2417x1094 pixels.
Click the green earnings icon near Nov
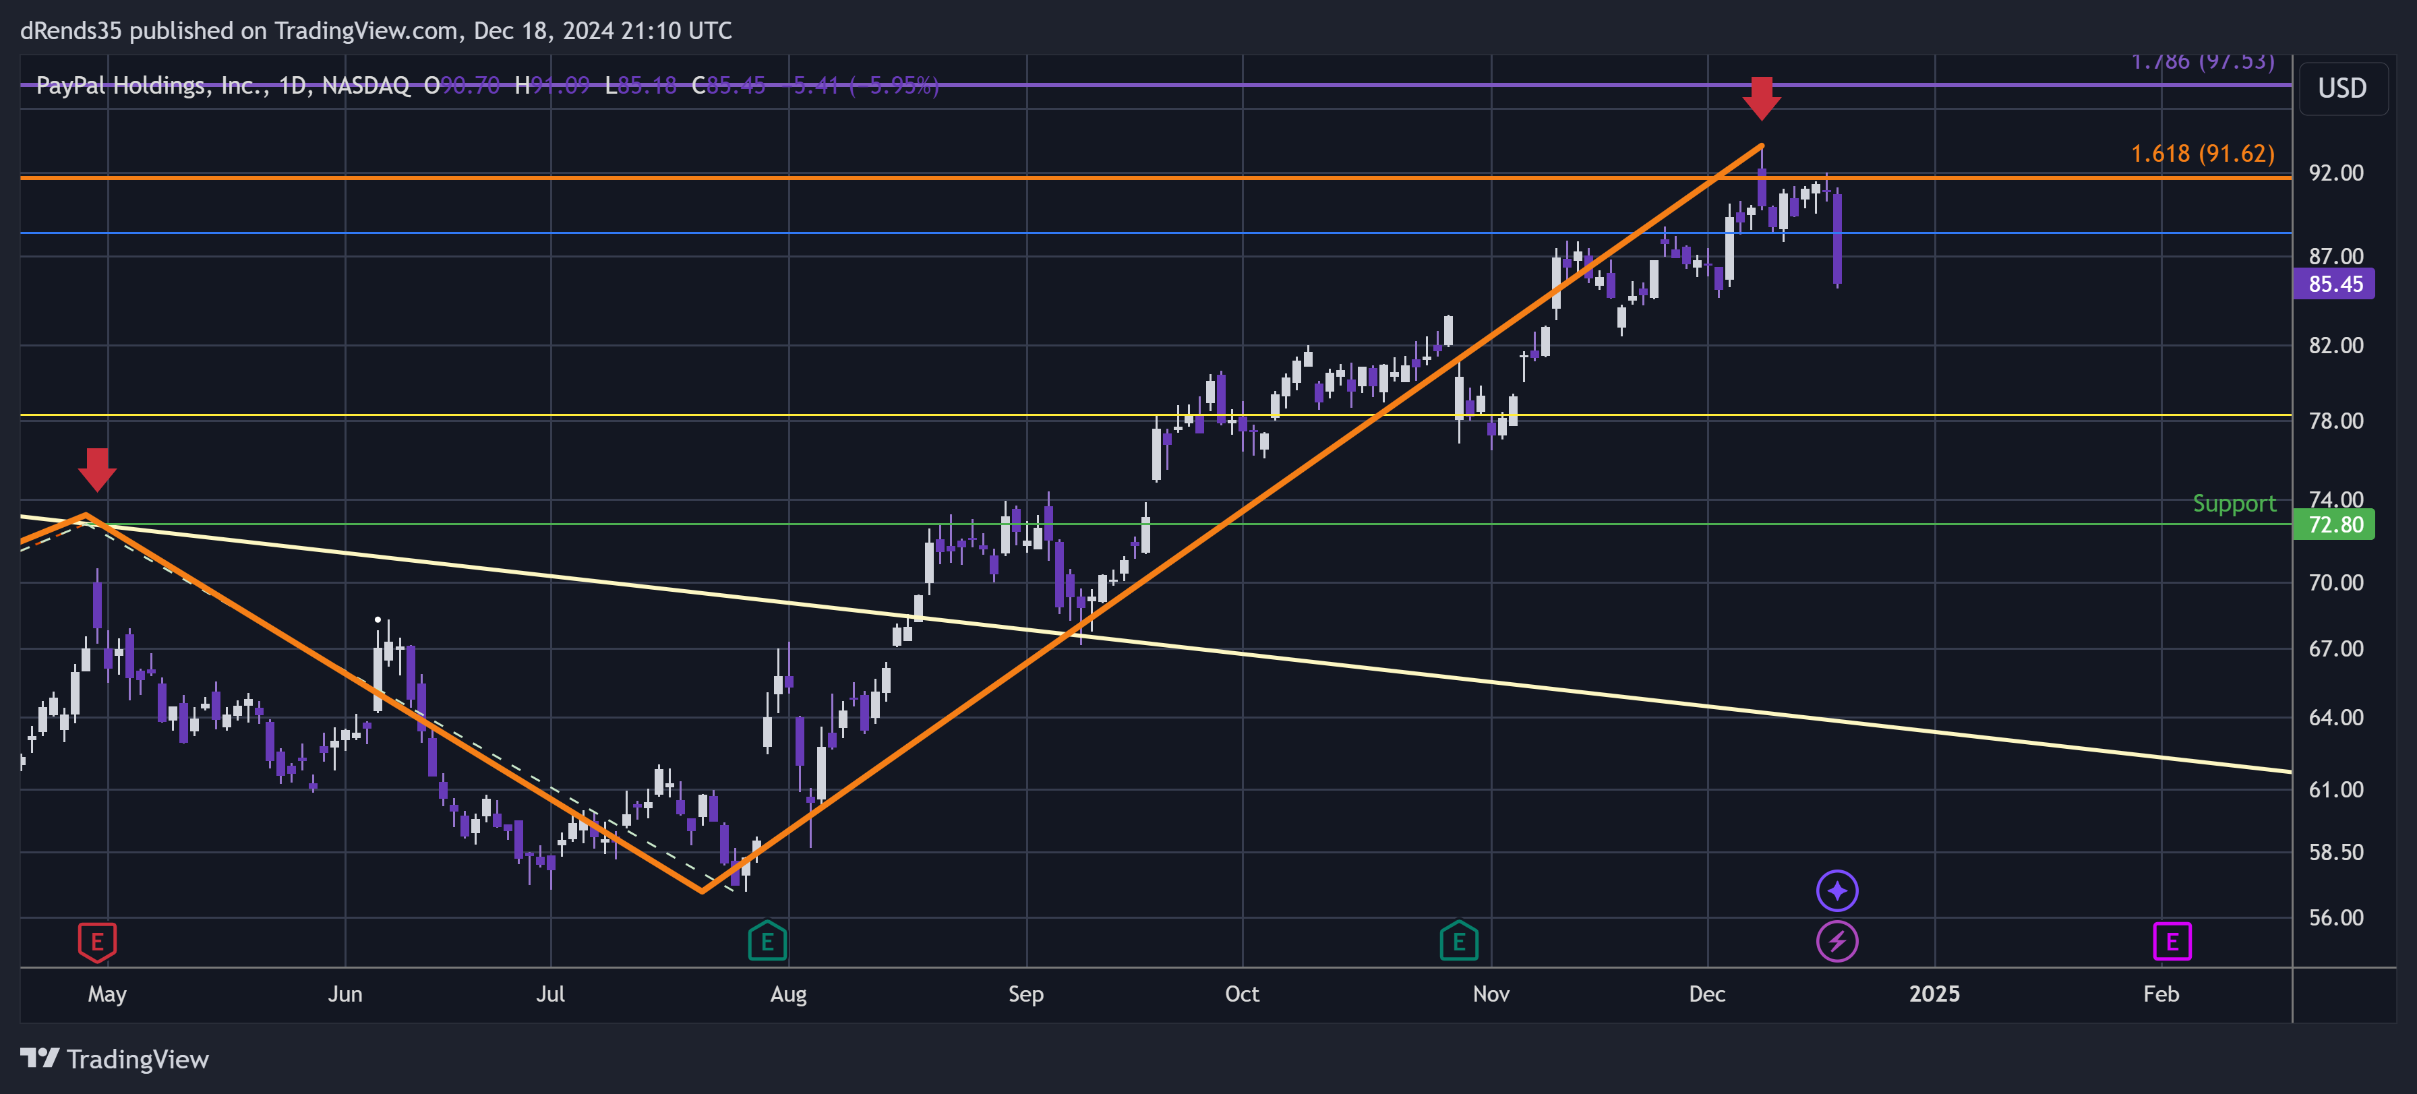pyautogui.click(x=1458, y=941)
